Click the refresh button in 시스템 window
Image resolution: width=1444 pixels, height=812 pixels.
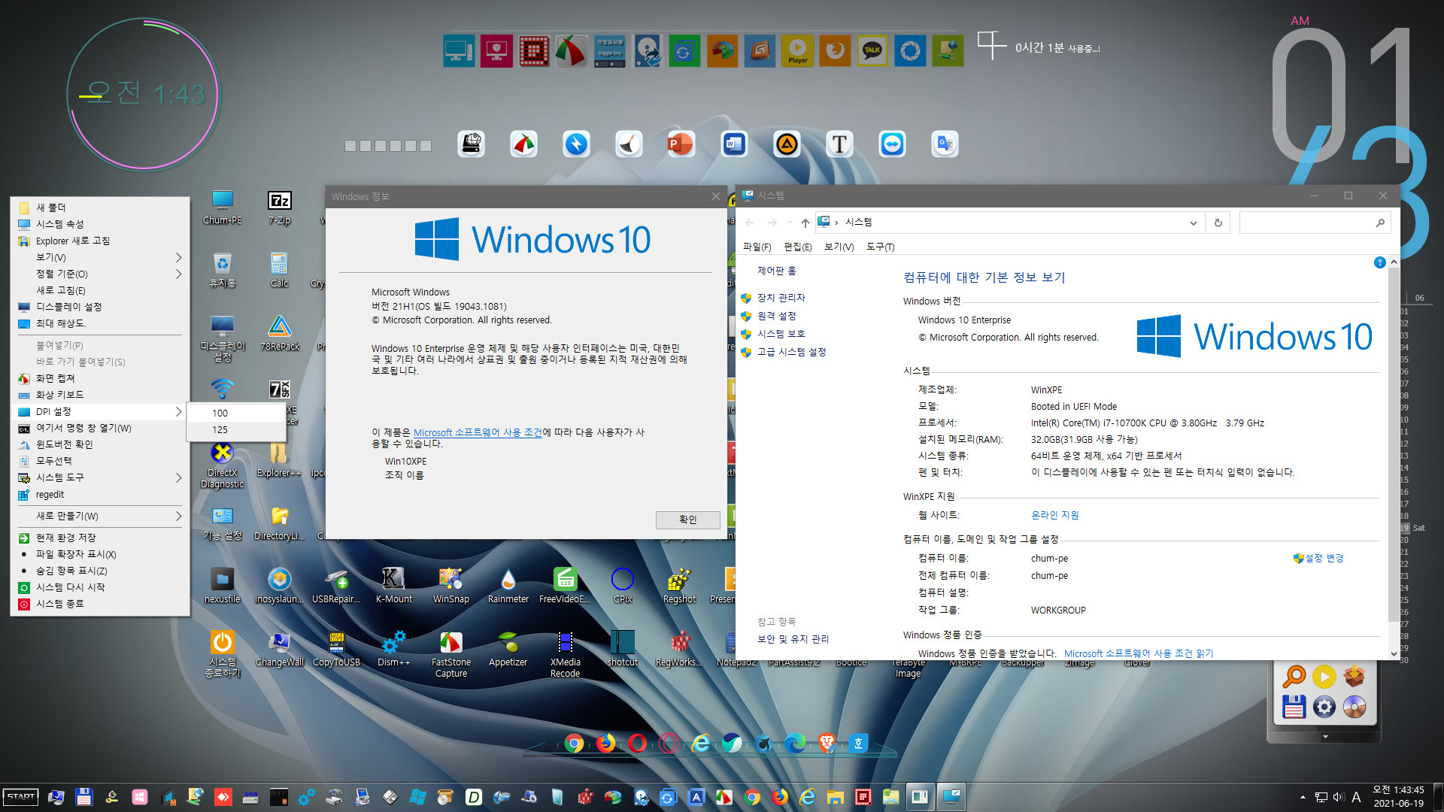pyautogui.click(x=1218, y=223)
